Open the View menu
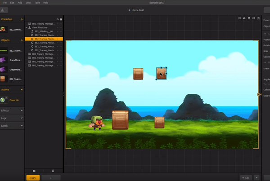Viewport: 270px width, 181px height. 28,3
